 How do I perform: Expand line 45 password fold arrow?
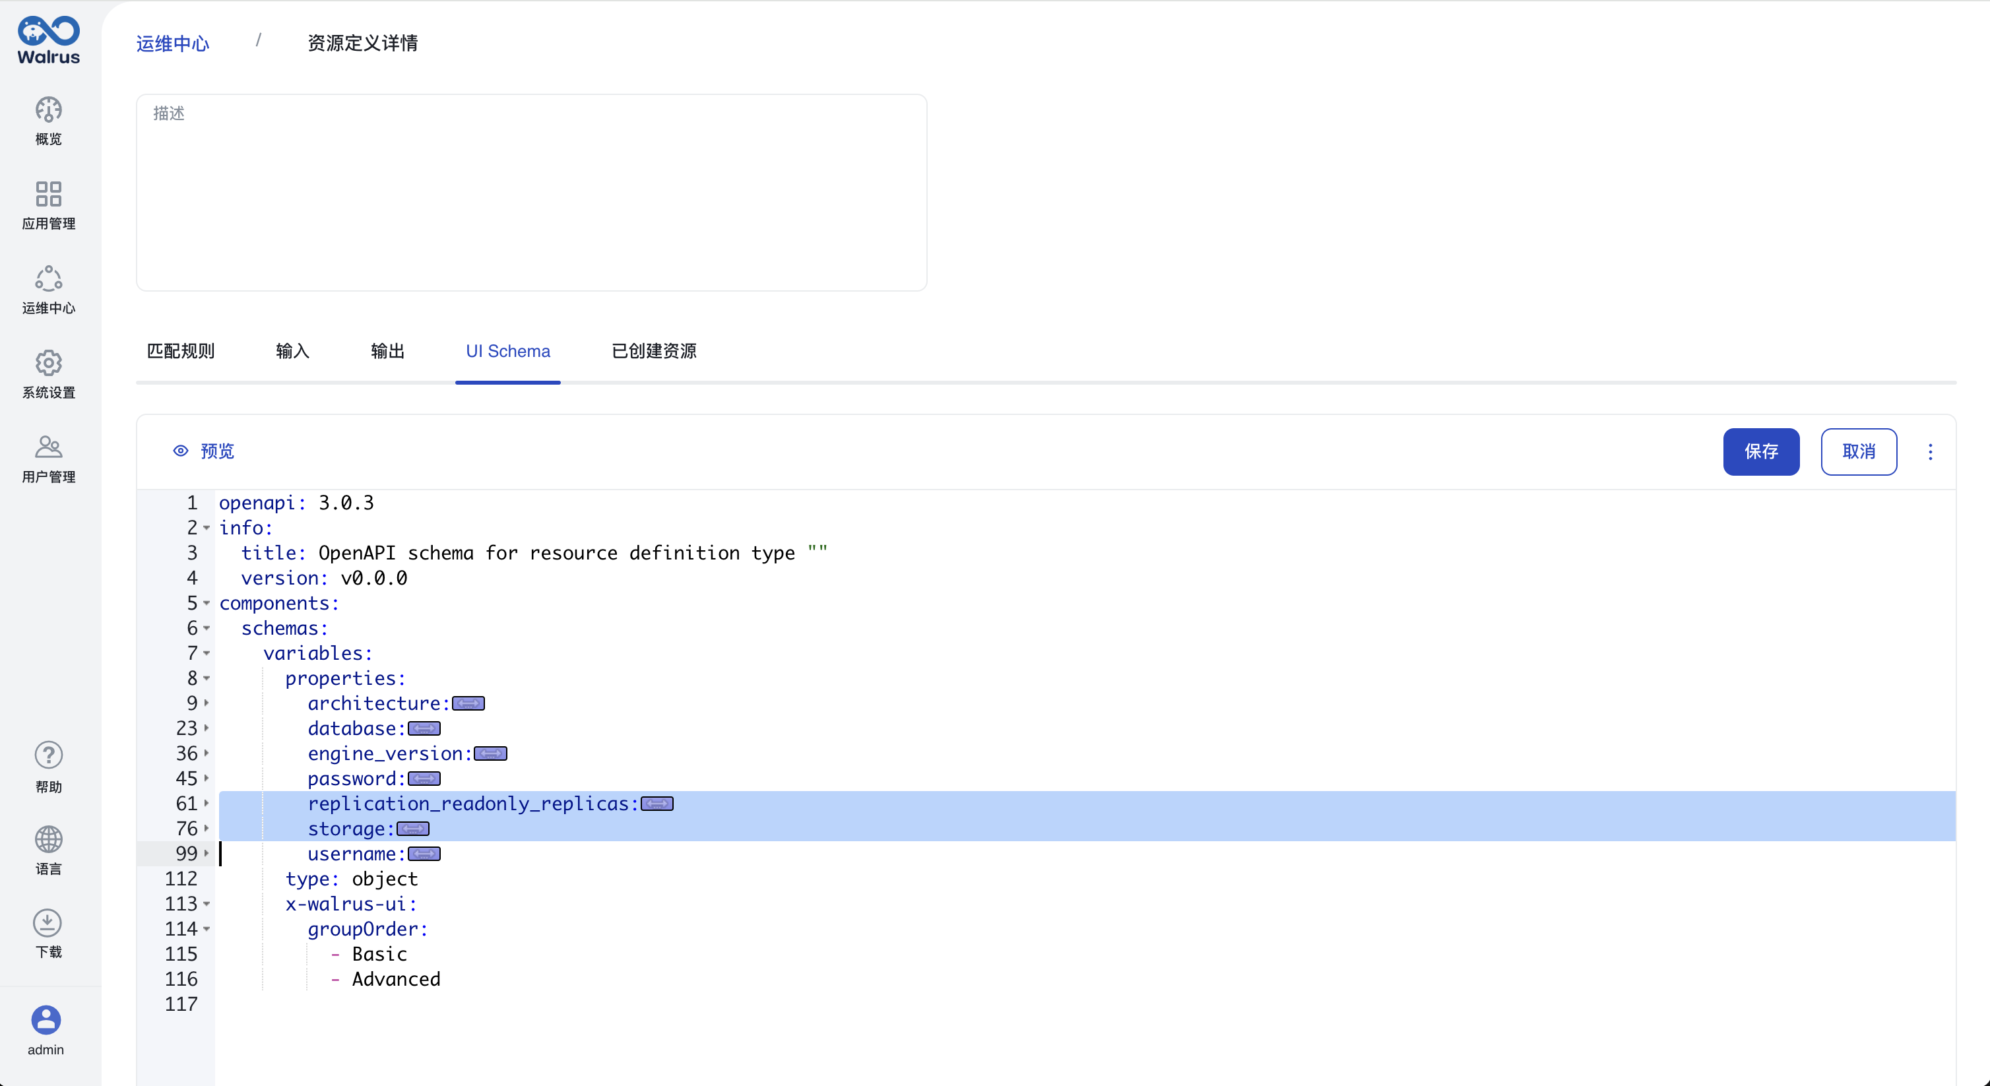(207, 779)
